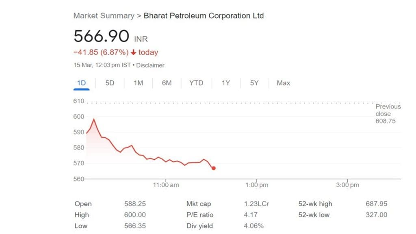Switch to the 1Y range tab
Viewport: 416px width, 234px height.
pos(226,83)
